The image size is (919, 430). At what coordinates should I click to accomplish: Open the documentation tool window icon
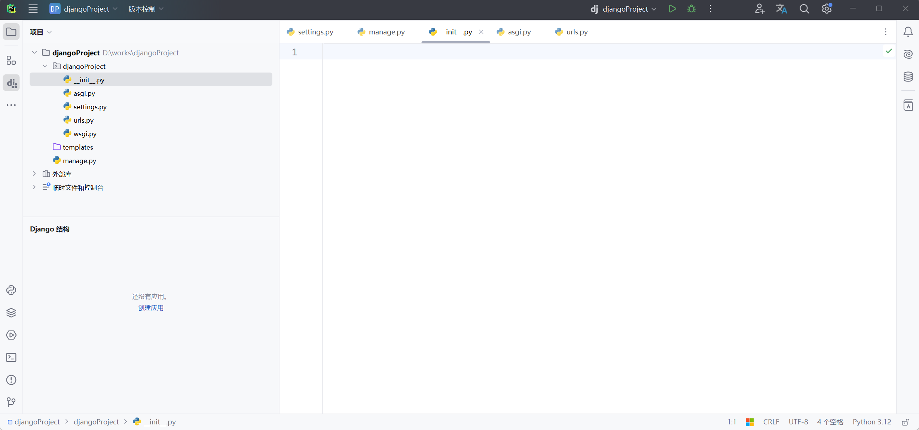[x=908, y=105]
